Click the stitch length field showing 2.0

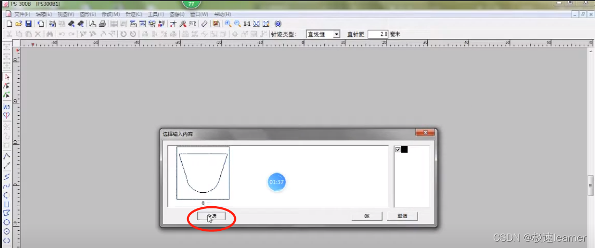click(x=377, y=34)
